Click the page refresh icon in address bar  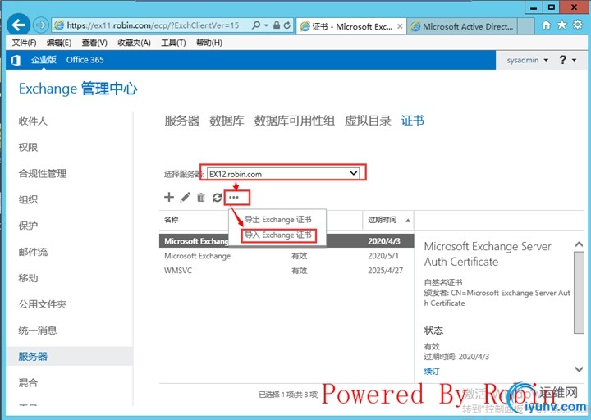tap(286, 25)
